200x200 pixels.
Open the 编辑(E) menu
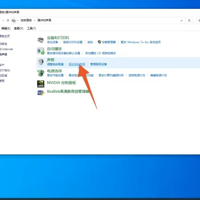(x=6, y=28)
